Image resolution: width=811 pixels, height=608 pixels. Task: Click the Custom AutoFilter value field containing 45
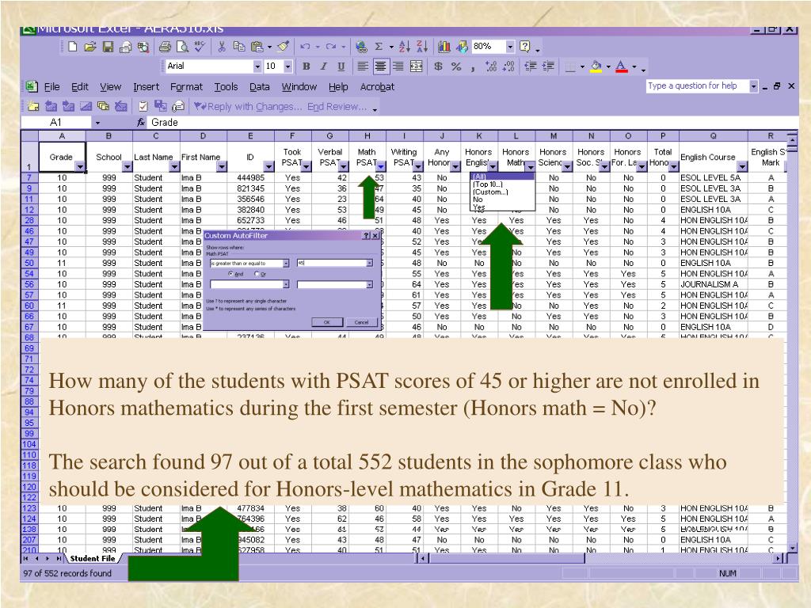click(x=332, y=264)
